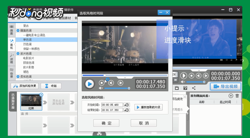The image size is (250, 138).
Task: Stop playback in the style dialog
Action: point(101,83)
